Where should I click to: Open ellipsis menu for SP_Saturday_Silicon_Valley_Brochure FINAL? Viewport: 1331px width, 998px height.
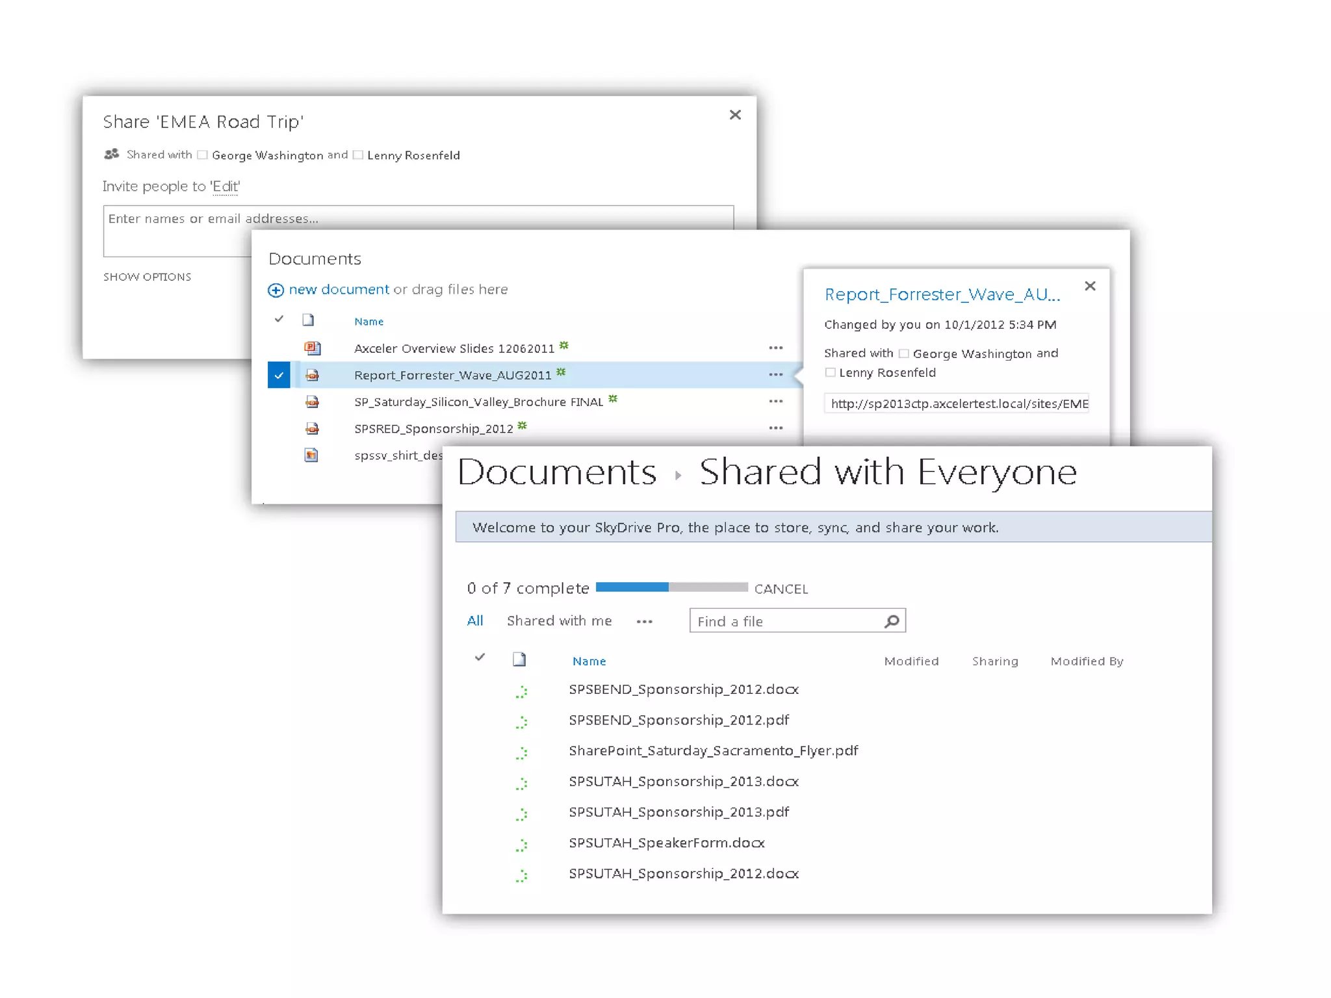click(x=775, y=402)
